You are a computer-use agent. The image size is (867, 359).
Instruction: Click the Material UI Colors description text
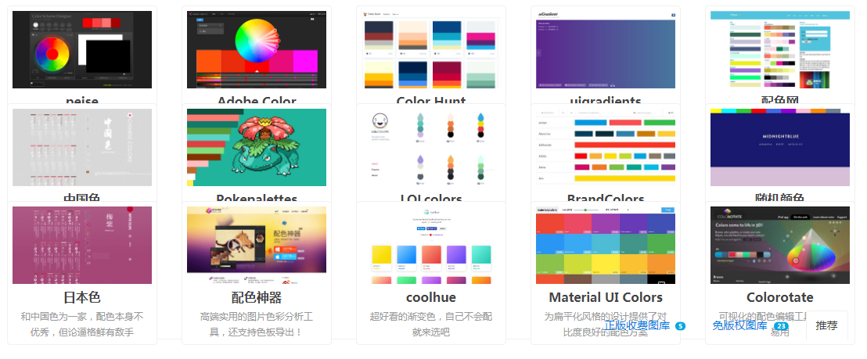(606, 325)
